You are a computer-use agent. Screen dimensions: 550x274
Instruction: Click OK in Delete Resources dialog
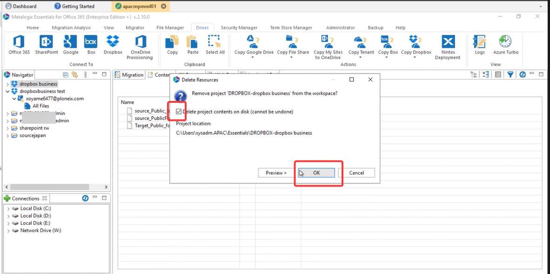[x=316, y=173]
